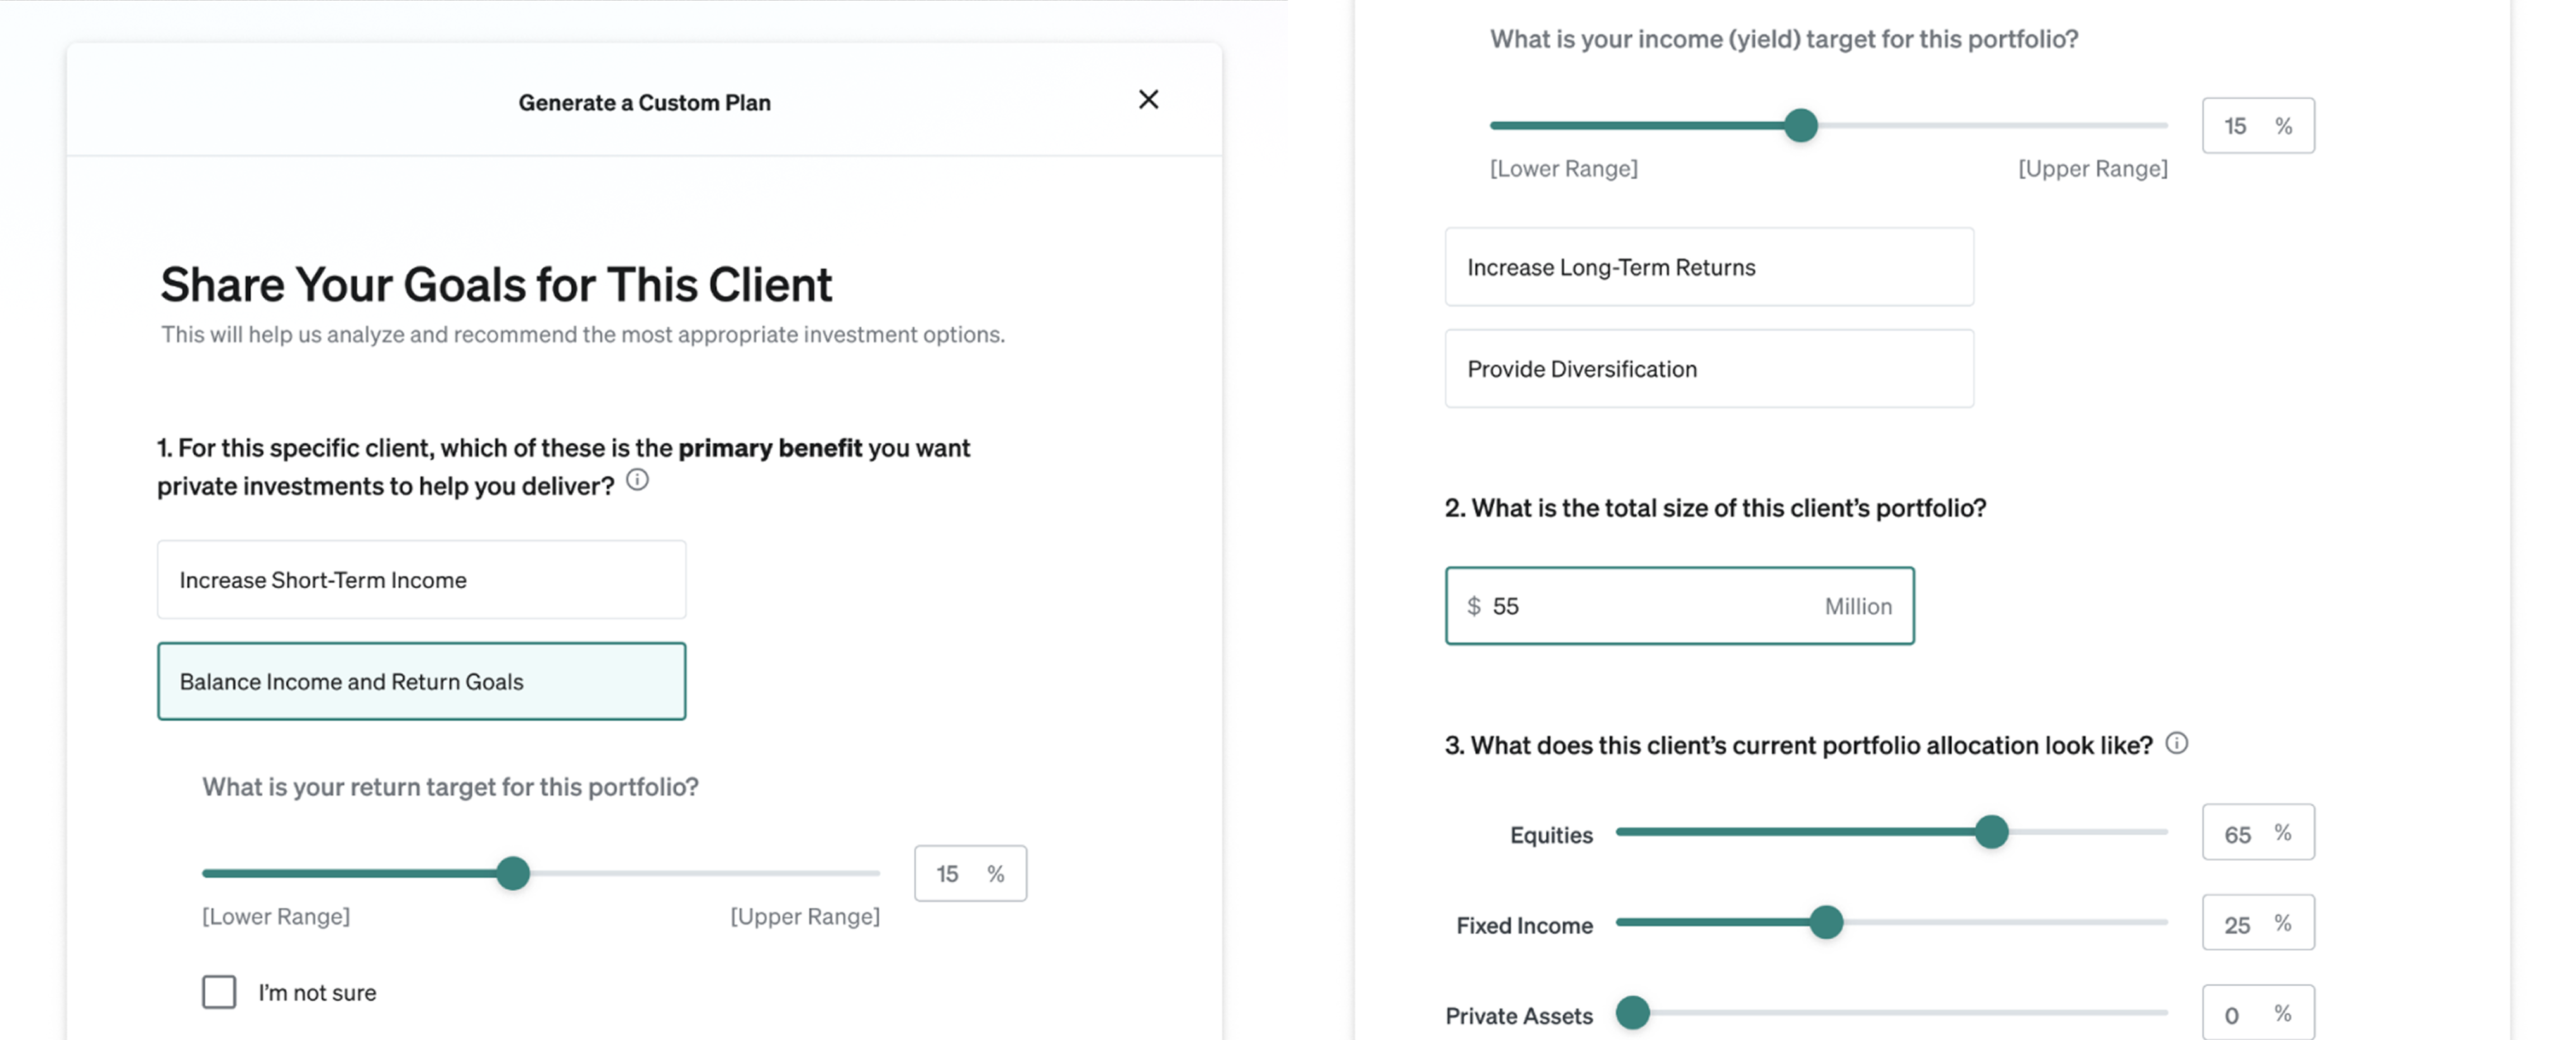Focus the Fixed Income percent field
2576x1040 pixels.
click(2258, 923)
